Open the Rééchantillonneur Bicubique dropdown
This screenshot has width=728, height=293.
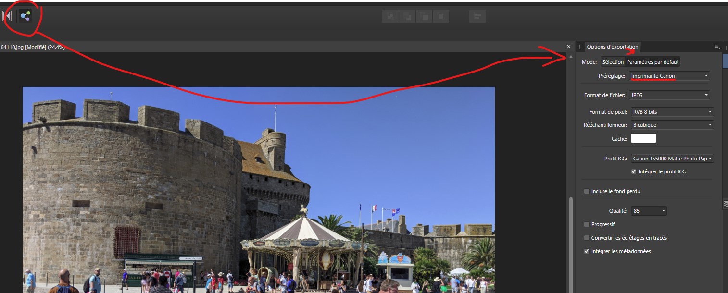(x=672, y=125)
